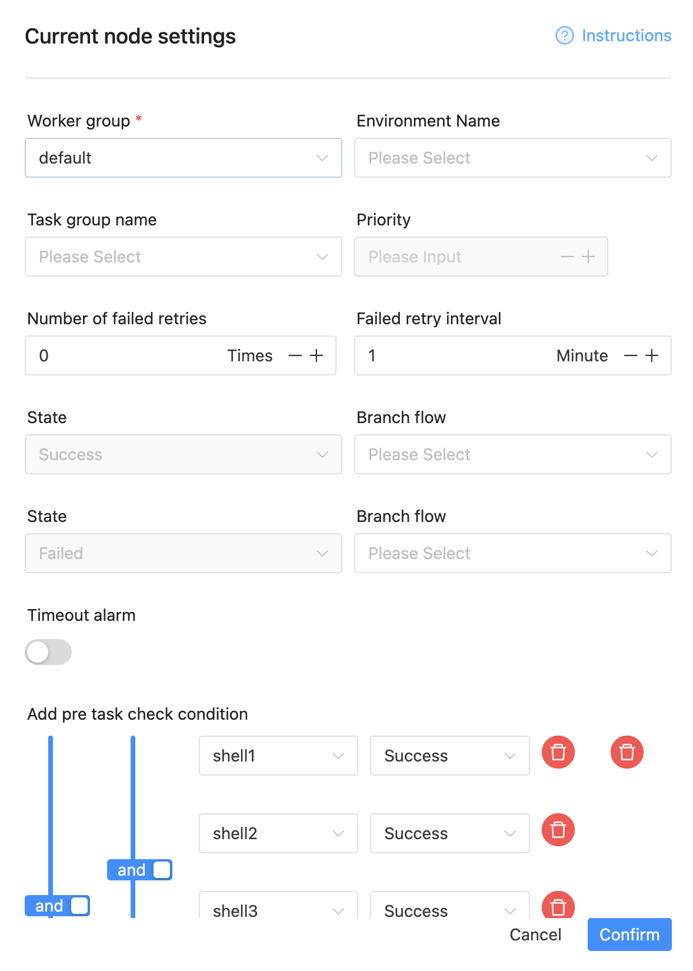
Task: Open the Environment Name dropdown
Action: pos(512,158)
